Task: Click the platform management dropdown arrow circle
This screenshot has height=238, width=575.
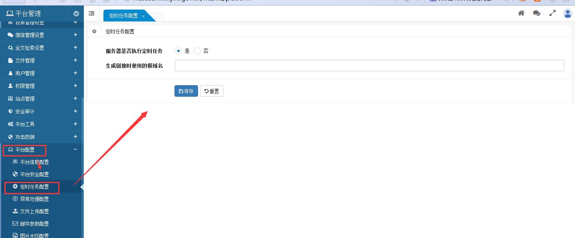Action: coord(76,14)
